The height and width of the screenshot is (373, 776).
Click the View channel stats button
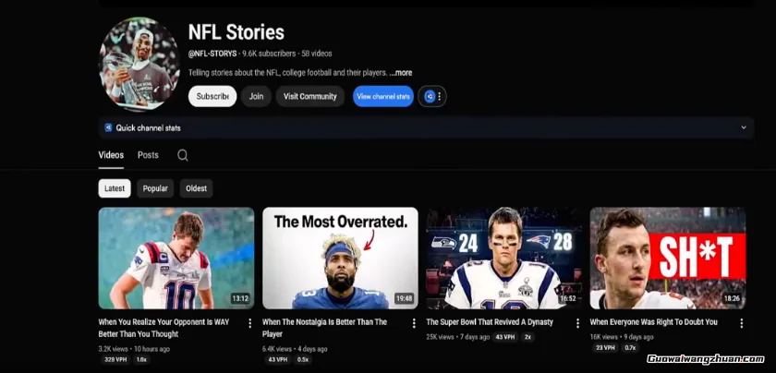pos(382,96)
